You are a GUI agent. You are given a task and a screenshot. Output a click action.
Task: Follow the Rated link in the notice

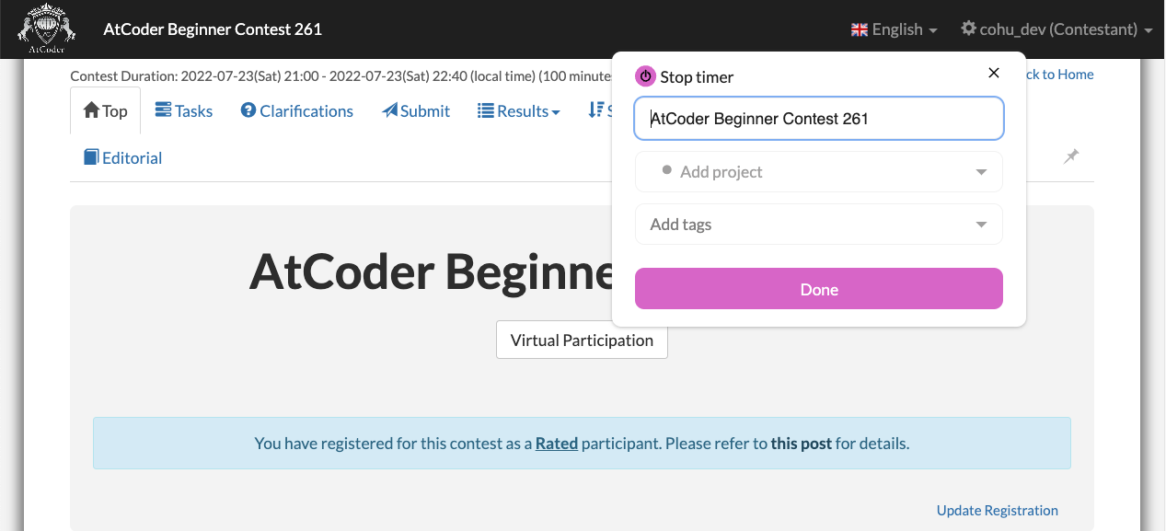click(557, 444)
